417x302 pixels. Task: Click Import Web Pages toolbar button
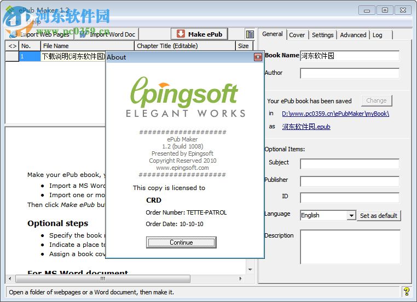[40, 34]
